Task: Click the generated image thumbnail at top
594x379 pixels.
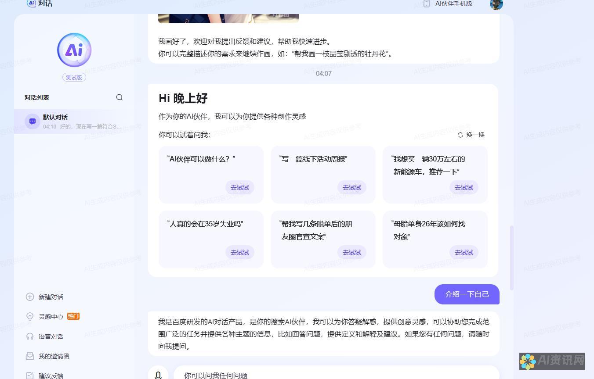Action: click(228, 18)
